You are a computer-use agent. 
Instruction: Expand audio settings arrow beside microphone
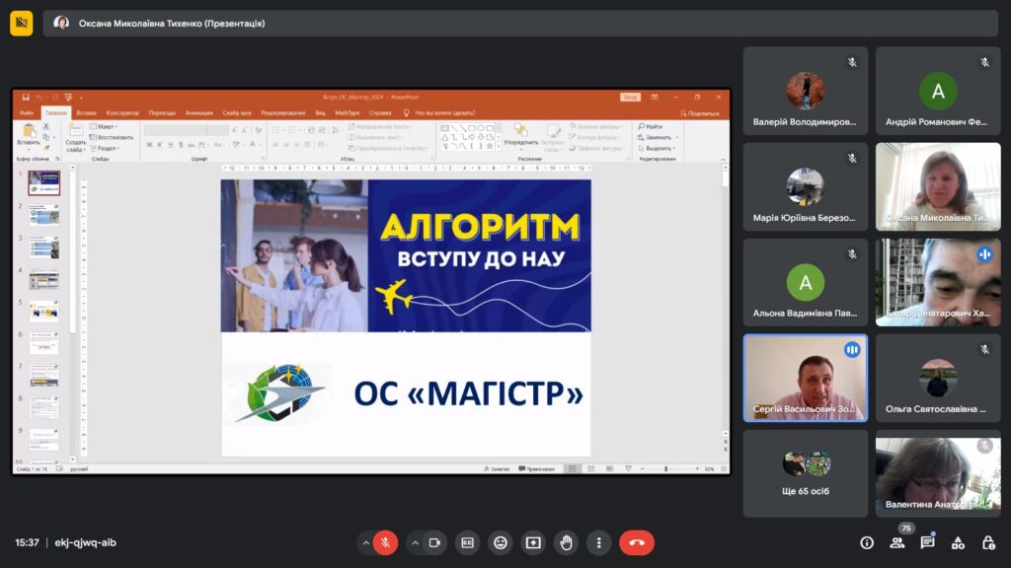tap(366, 542)
